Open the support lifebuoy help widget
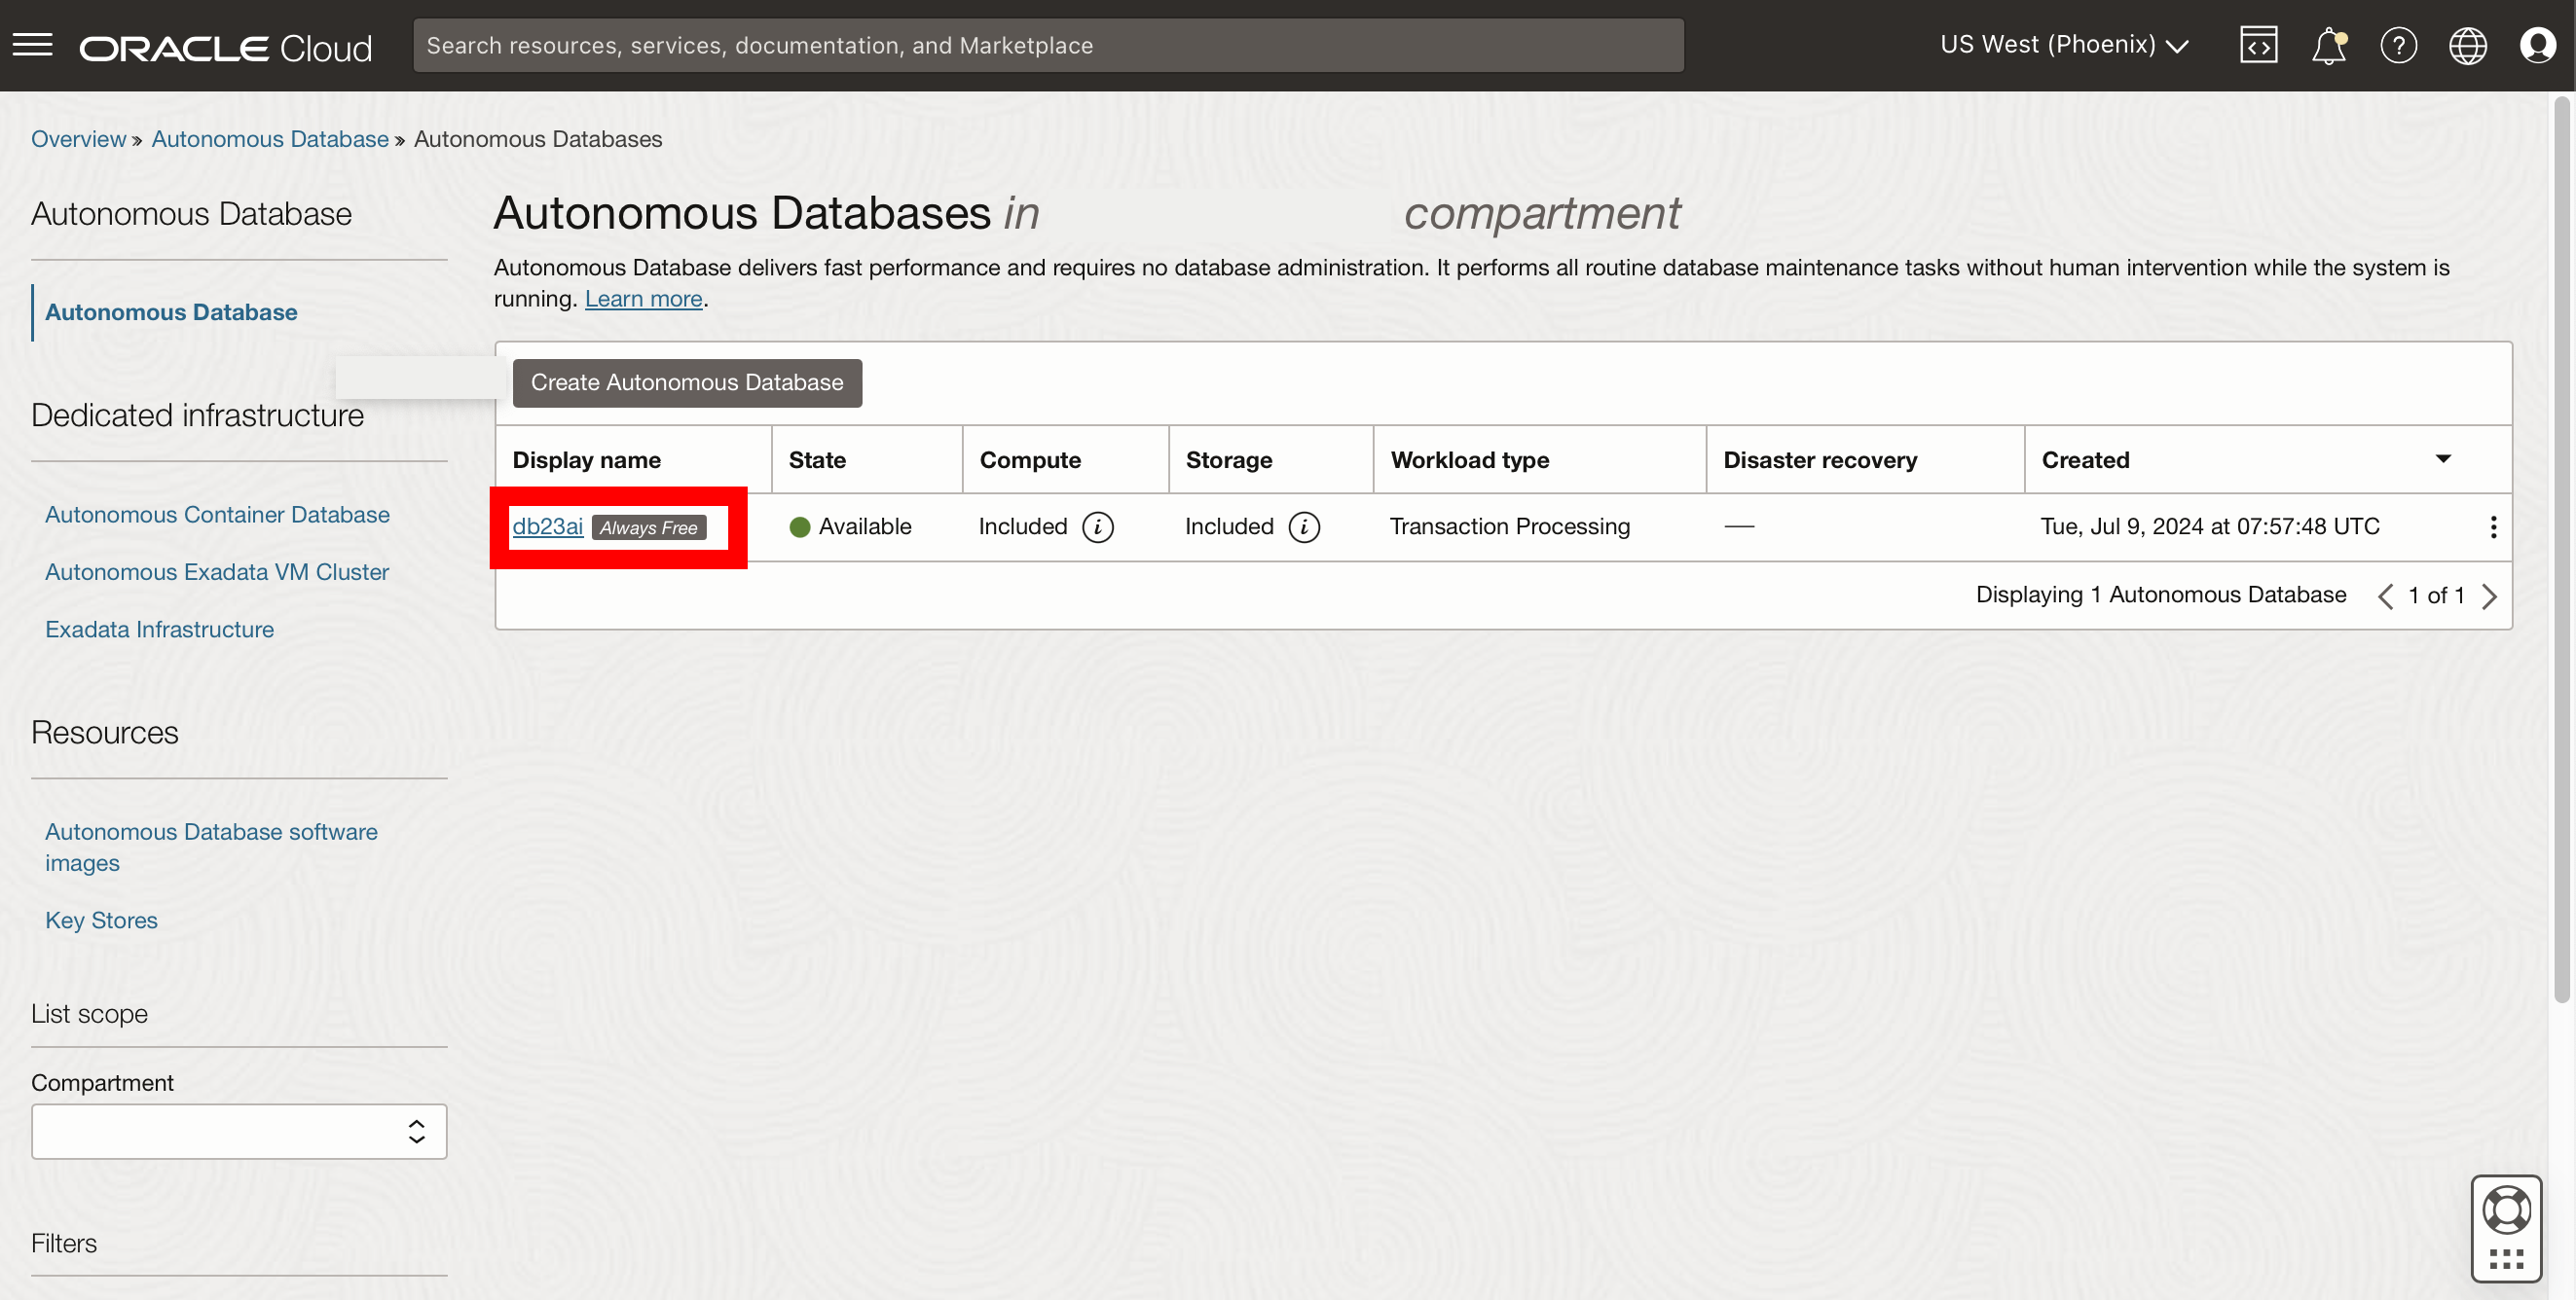The image size is (2576, 1300). point(2506,1210)
